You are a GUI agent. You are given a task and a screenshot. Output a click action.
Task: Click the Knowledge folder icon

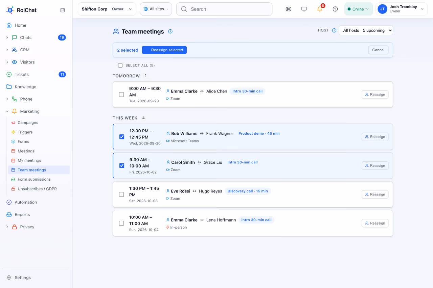pyautogui.click(x=9, y=87)
